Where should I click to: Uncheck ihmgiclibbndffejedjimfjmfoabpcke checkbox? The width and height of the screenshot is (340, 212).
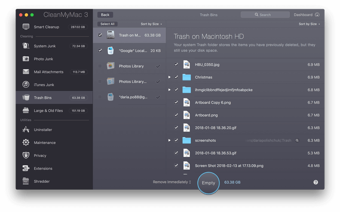[x=176, y=89]
